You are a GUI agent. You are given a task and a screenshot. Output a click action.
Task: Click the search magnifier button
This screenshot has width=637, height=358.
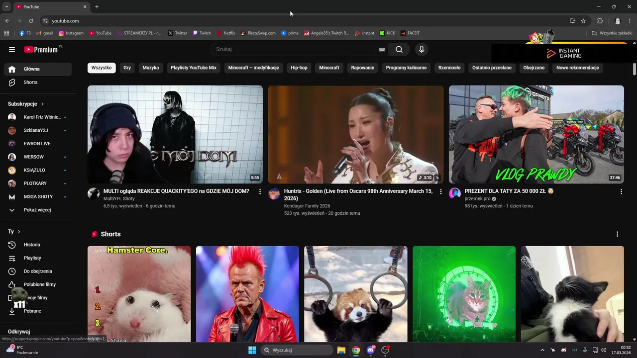coord(399,49)
